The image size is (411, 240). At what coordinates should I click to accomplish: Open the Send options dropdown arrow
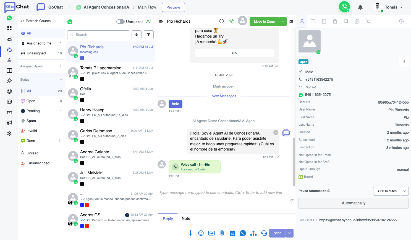coord(289,233)
